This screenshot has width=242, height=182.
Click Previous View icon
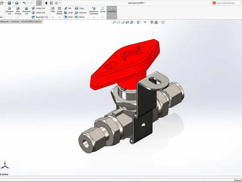pyautogui.click(x=123, y=22)
